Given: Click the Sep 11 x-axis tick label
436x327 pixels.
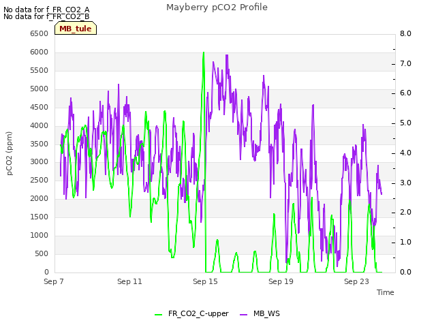Looking at the screenshot, I should point(129,281).
